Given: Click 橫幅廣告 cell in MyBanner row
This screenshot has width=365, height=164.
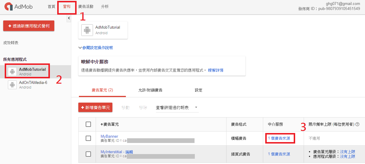Looking at the screenshot, I should point(239,138).
